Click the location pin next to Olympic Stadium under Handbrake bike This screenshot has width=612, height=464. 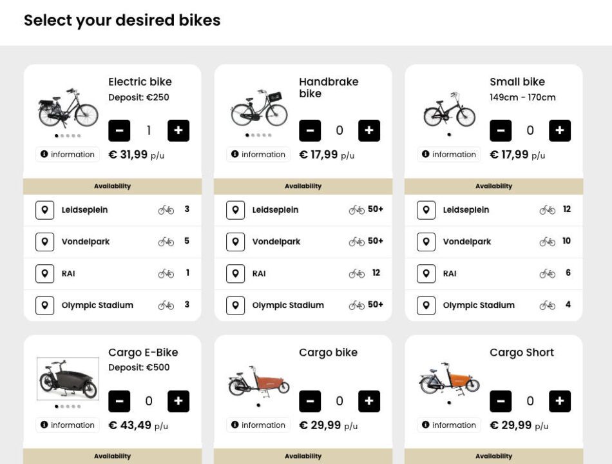[x=235, y=305]
